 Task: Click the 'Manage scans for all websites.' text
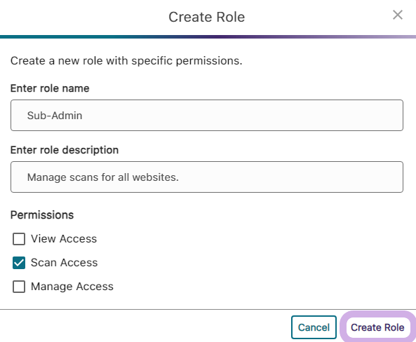pos(103,177)
